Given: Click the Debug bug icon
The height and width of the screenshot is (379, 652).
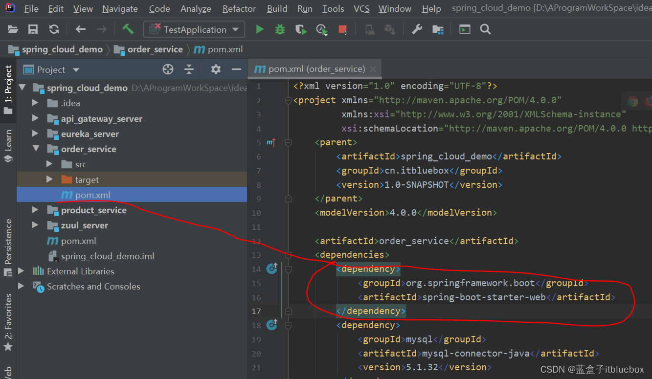Looking at the screenshot, I should [x=280, y=29].
